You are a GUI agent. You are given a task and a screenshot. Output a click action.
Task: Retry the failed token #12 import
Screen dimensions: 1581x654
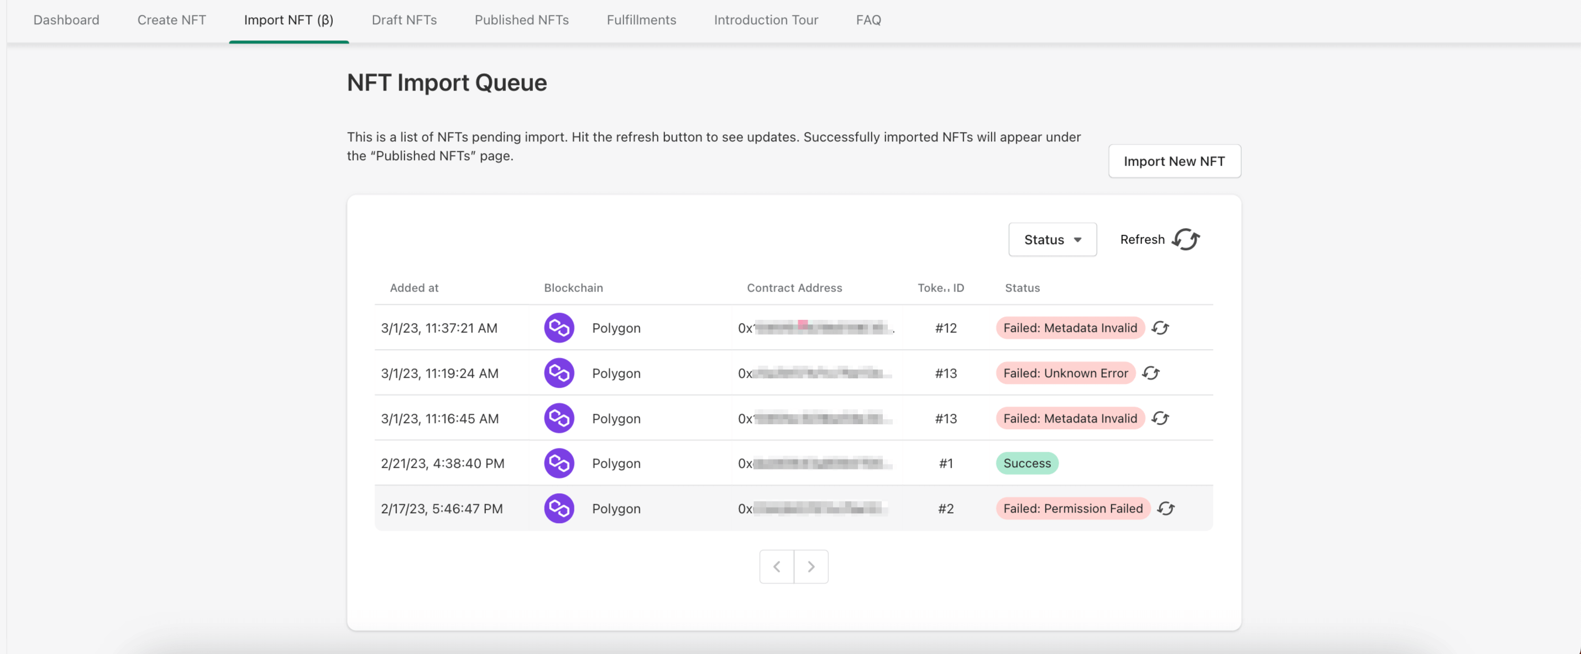click(1160, 328)
